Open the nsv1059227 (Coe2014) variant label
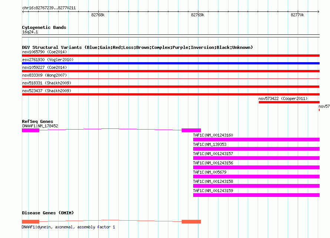The width and height of the screenshot is (330, 238). [x=44, y=67]
